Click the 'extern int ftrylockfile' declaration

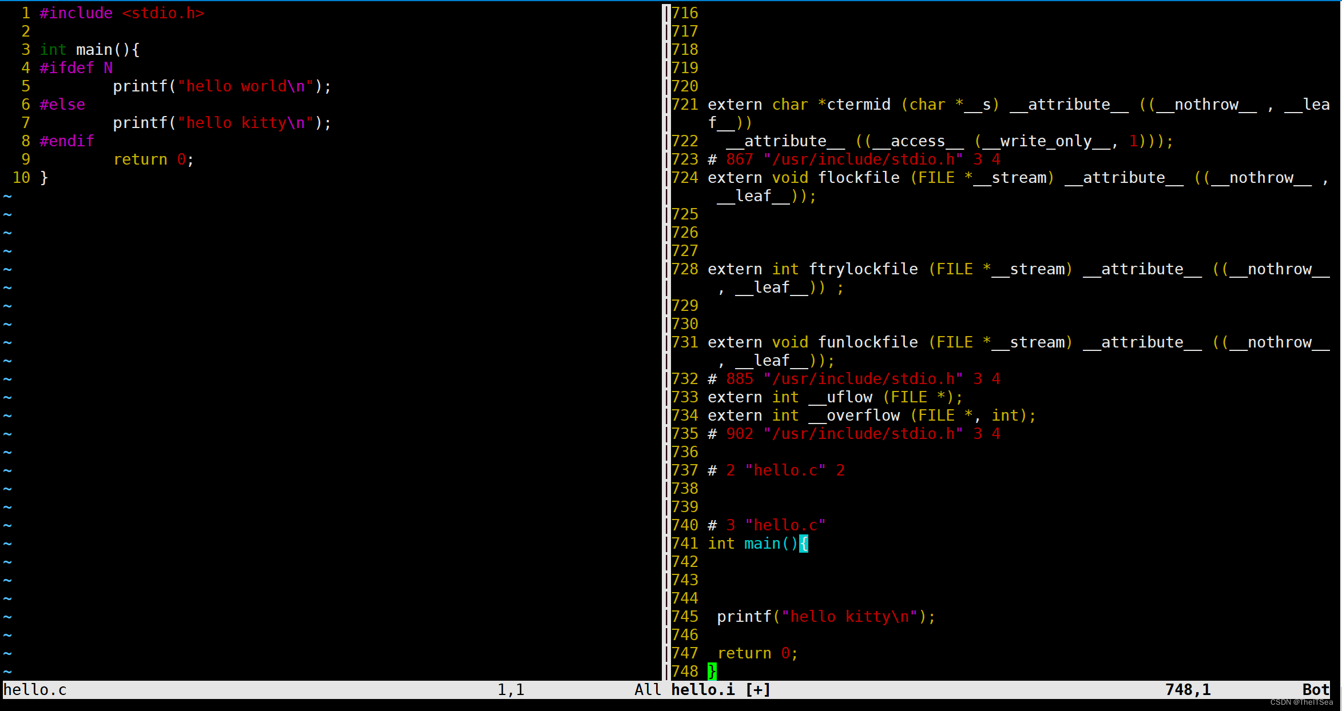pyautogui.click(x=1018, y=278)
